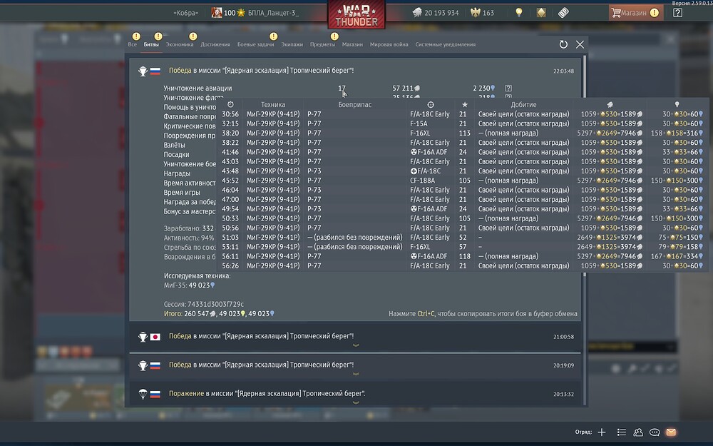Click the lightbulb hints icon in top bar
The height and width of the screenshot is (446, 713).
tap(519, 12)
